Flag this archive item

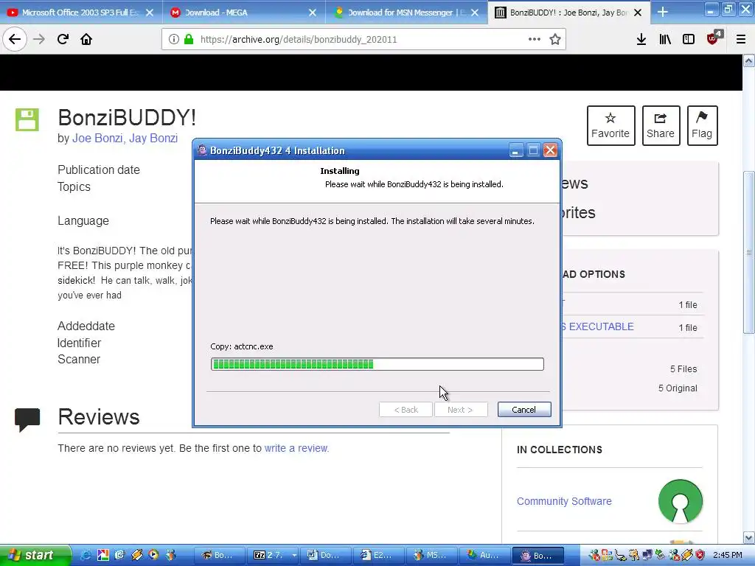tap(702, 125)
